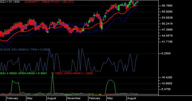Select the 41.7158 price axis value
Screen dimensions: 192x101
point(167,42)
